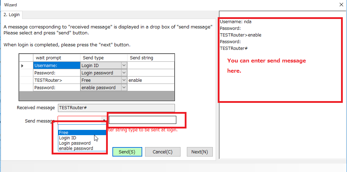The height and width of the screenshot is (172, 347).
Task: Select the enable Send string cell
Action: click(x=150, y=80)
